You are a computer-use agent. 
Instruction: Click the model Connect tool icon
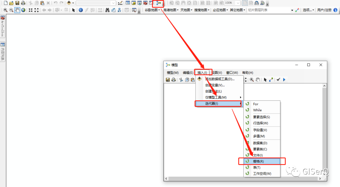(271, 80)
